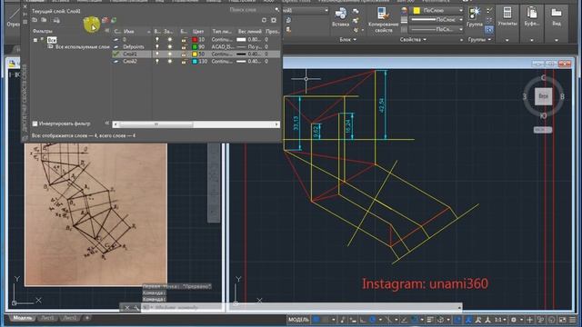Toggle on/off bulb for Слой2
The image size is (582, 327).
click(x=157, y=61)
